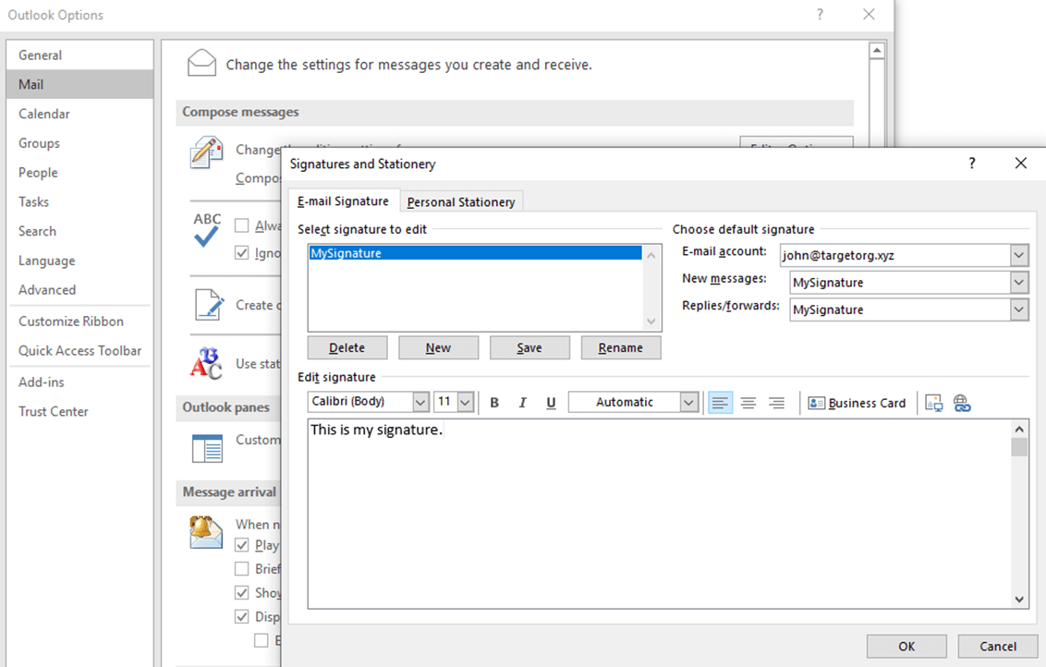1046x667 pixels.
Task: Center the signature text
Action: (748, 403)
